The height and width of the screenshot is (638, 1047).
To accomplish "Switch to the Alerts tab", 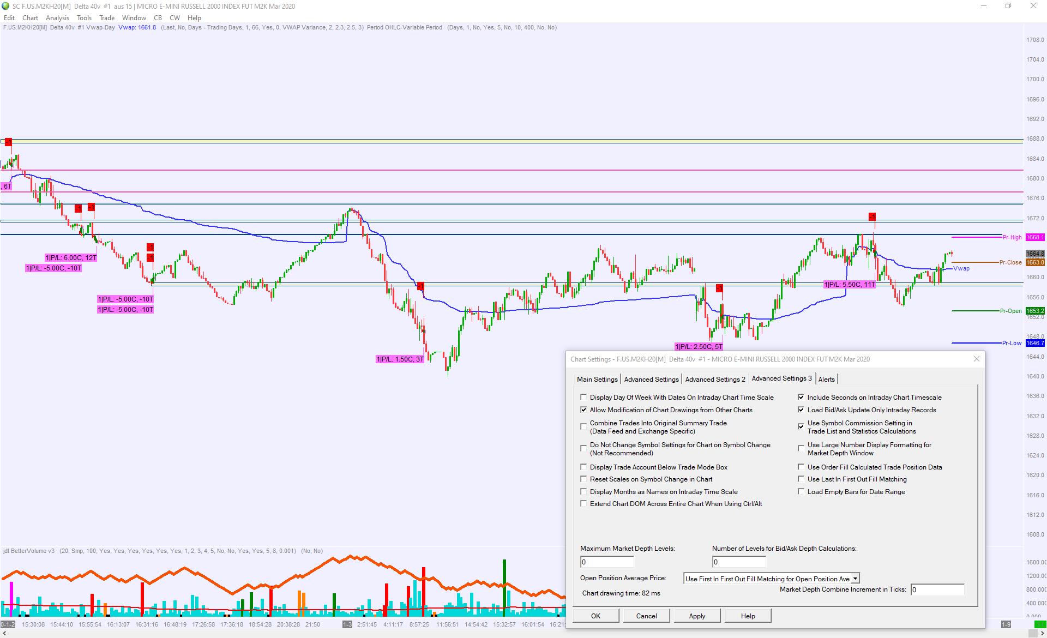I will tap(826, 379).
